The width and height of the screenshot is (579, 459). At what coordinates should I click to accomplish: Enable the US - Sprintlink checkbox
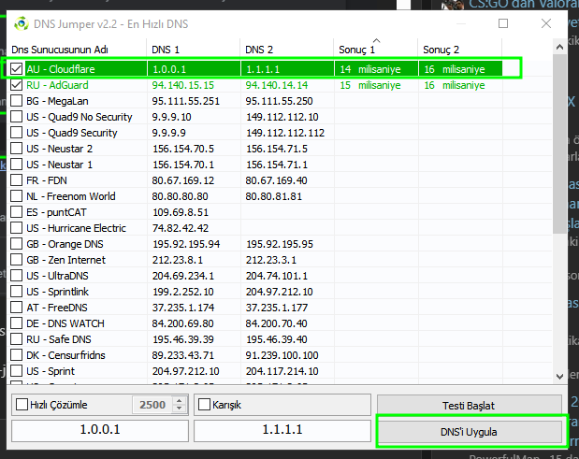pos(16,291)
